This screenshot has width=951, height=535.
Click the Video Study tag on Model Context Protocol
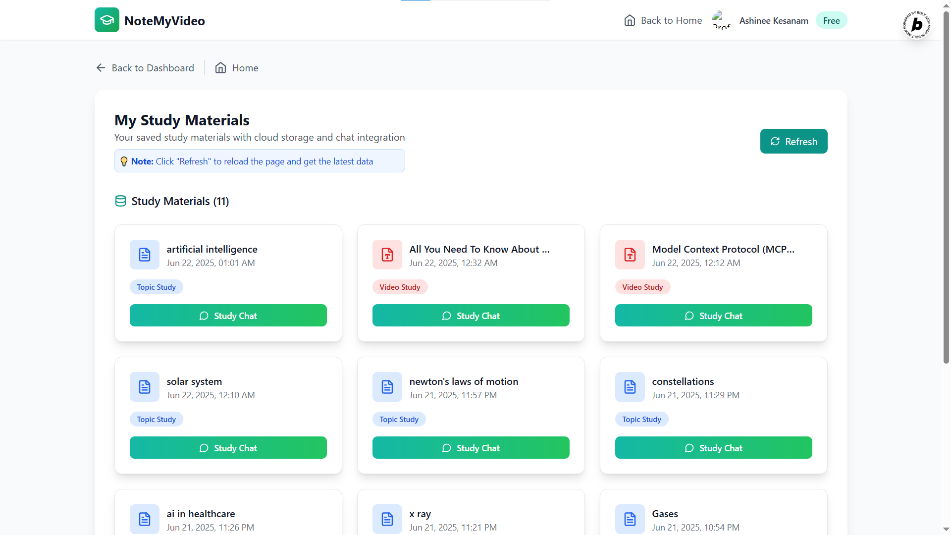tap(642, 287)
